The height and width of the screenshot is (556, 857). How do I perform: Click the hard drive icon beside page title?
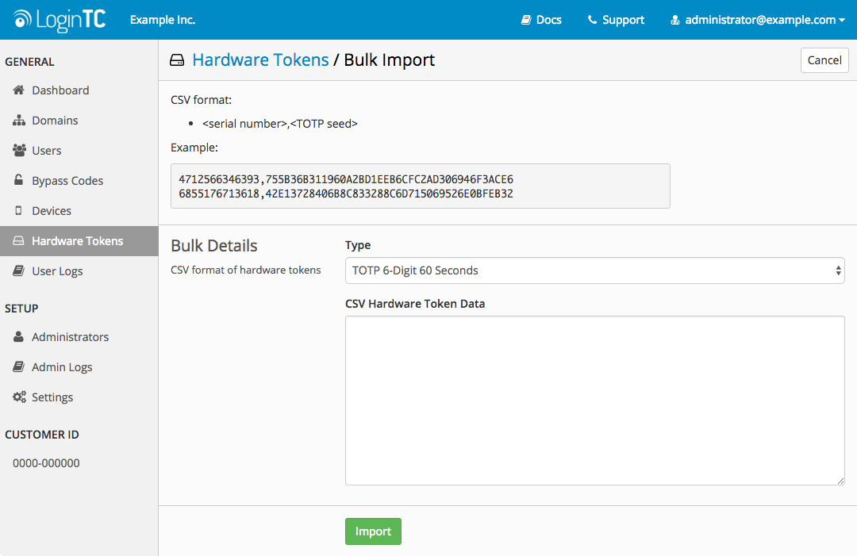[177, 60]
